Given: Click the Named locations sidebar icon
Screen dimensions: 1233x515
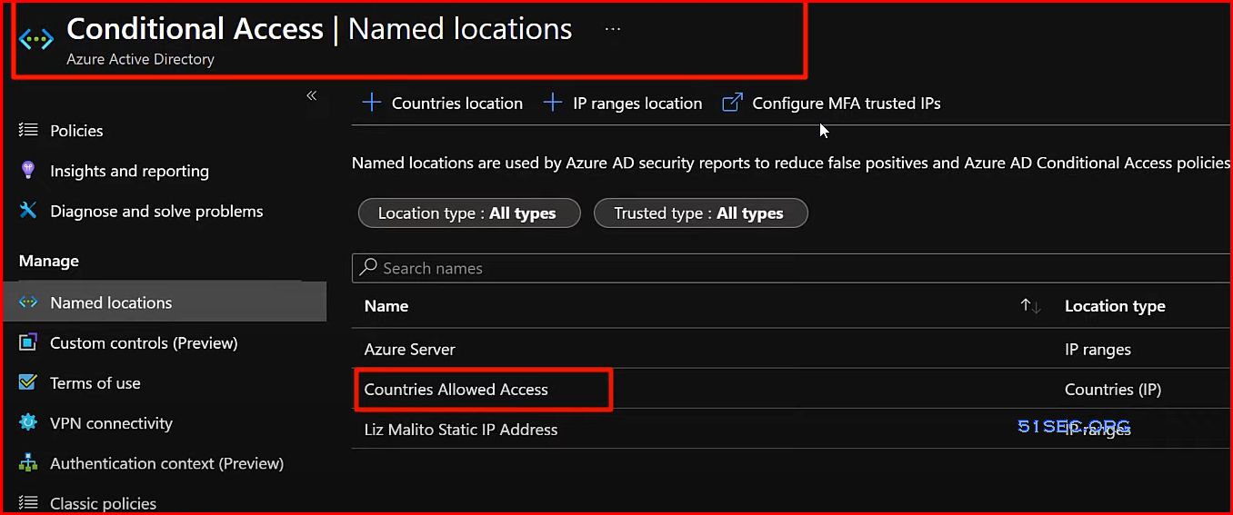Looking at the screenshot, I should click(x=28, y=302).
